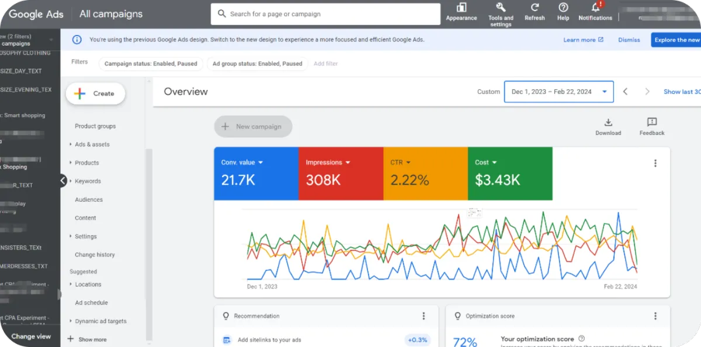Open the Appearance icon in top bar
This screenshot has height=347, width=701.
pyautogui.click(x=461, y=8)
